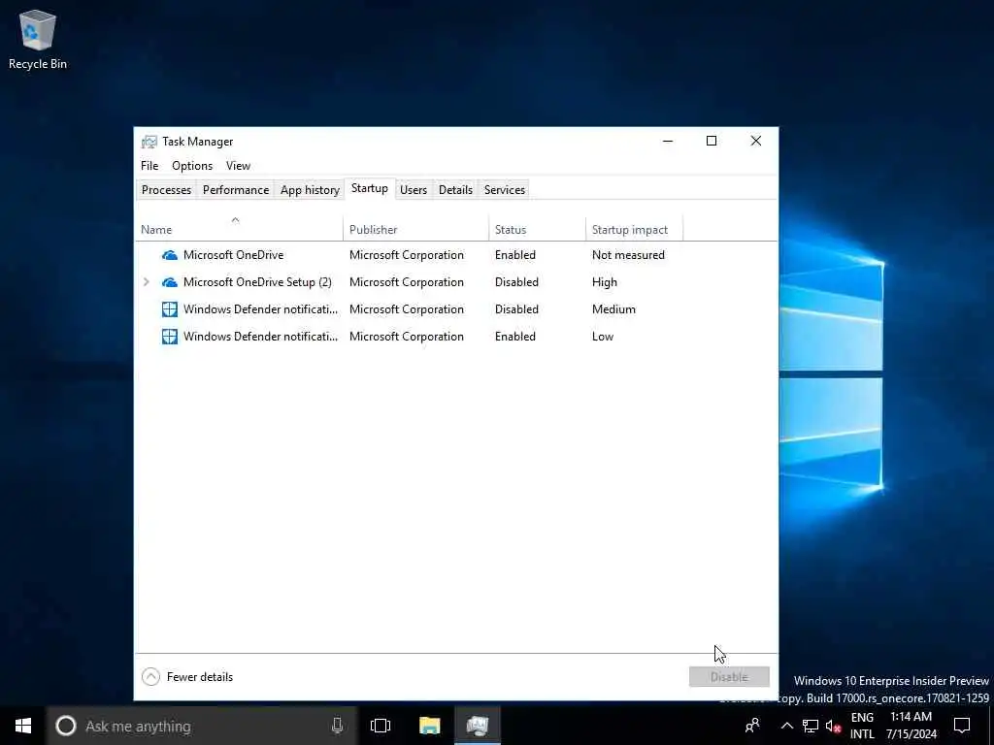Click Disabled status of OneDrive Setup
994x745 pixels.
(516, 282)
